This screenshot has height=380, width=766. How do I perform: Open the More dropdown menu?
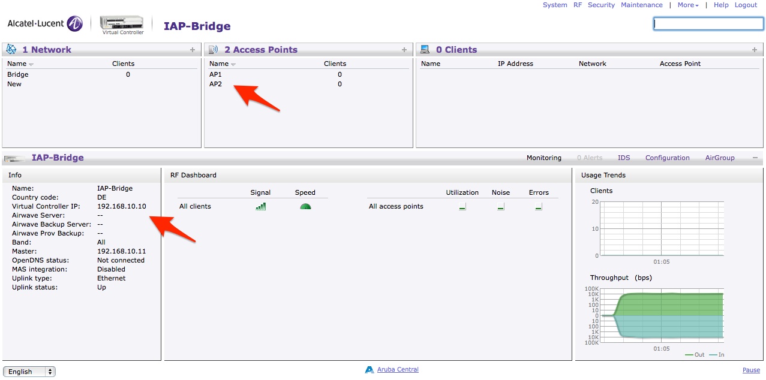pyautogui.click(x=688, y=5)
